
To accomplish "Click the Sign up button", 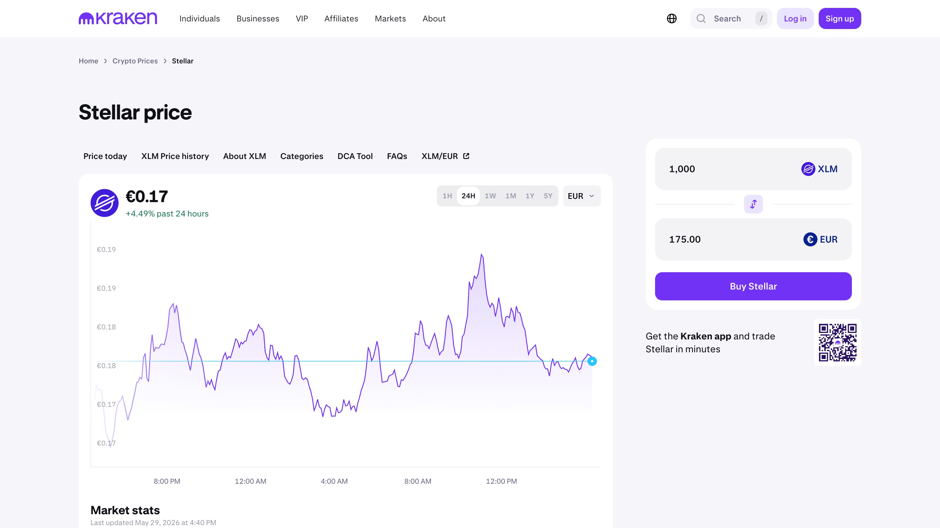I will coord(840,18).
